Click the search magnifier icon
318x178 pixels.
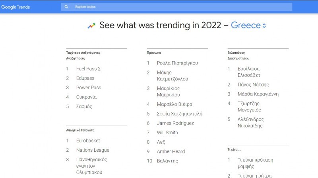coord(66,7)
